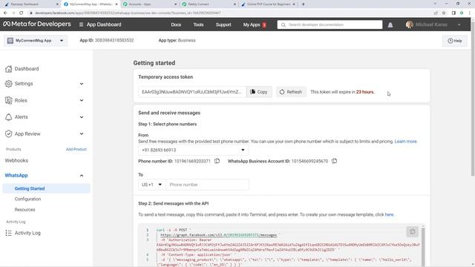
Task: Open the App Dashboard hamburger menu icon
Action: click(81, 24)
